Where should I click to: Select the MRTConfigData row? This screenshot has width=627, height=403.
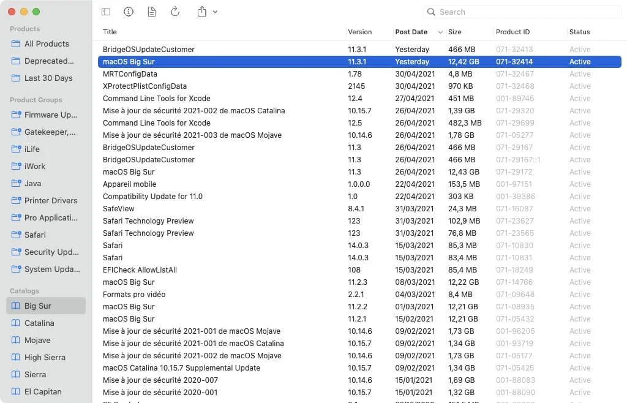130,74
